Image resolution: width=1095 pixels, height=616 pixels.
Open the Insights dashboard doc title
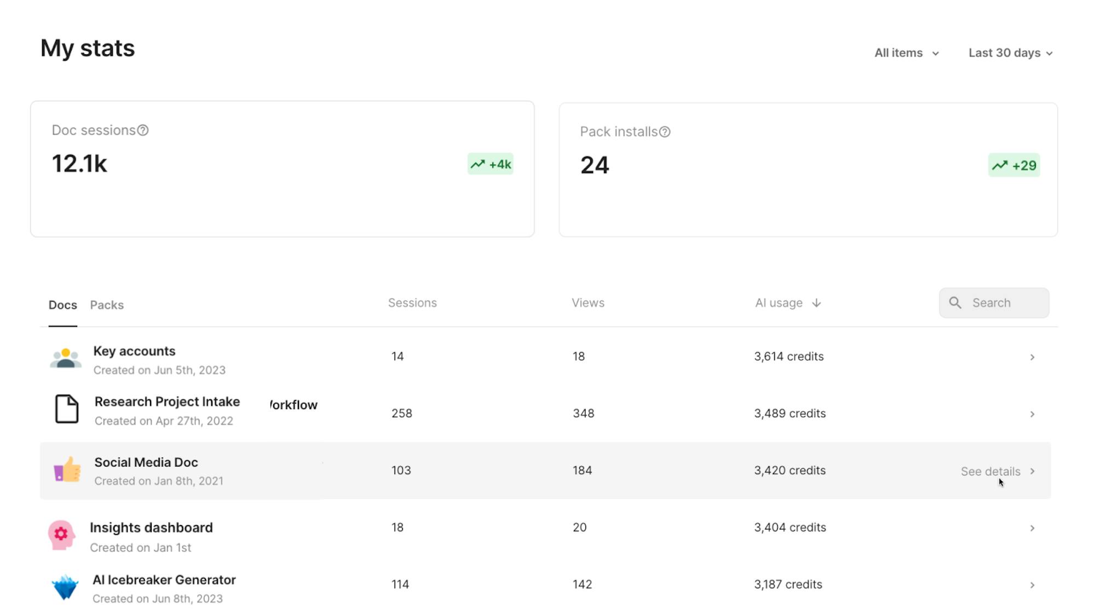pos(151,528)
